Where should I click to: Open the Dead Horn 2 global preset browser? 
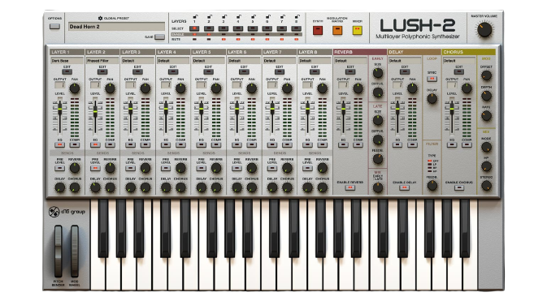(116, 27)
